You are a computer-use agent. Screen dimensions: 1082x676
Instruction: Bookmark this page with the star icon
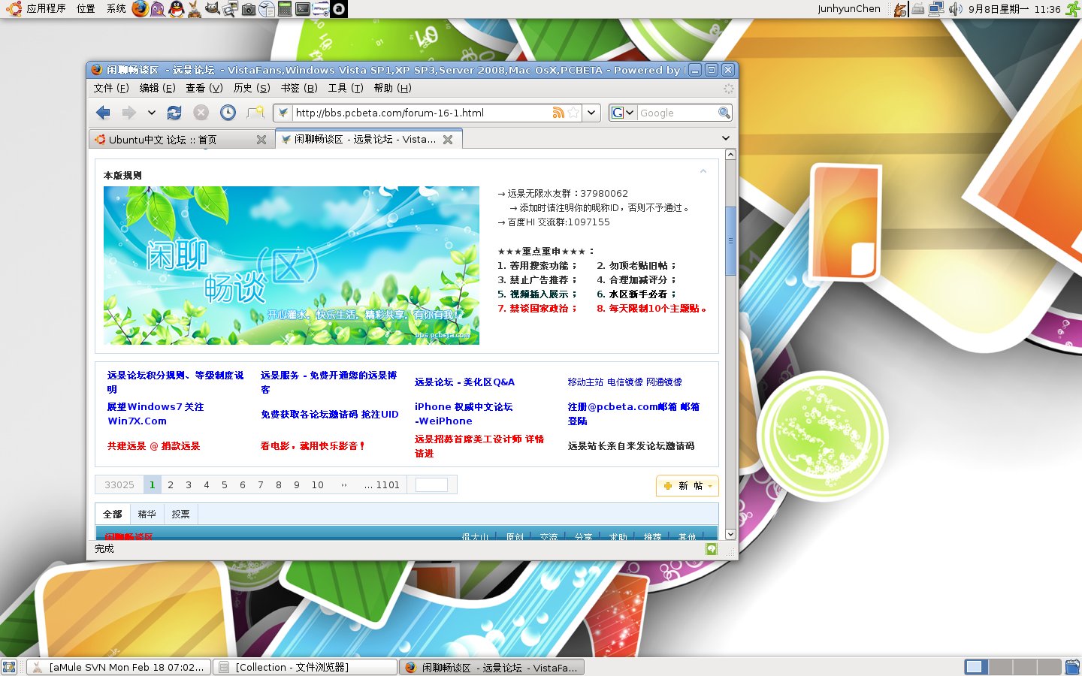point(573,113)
